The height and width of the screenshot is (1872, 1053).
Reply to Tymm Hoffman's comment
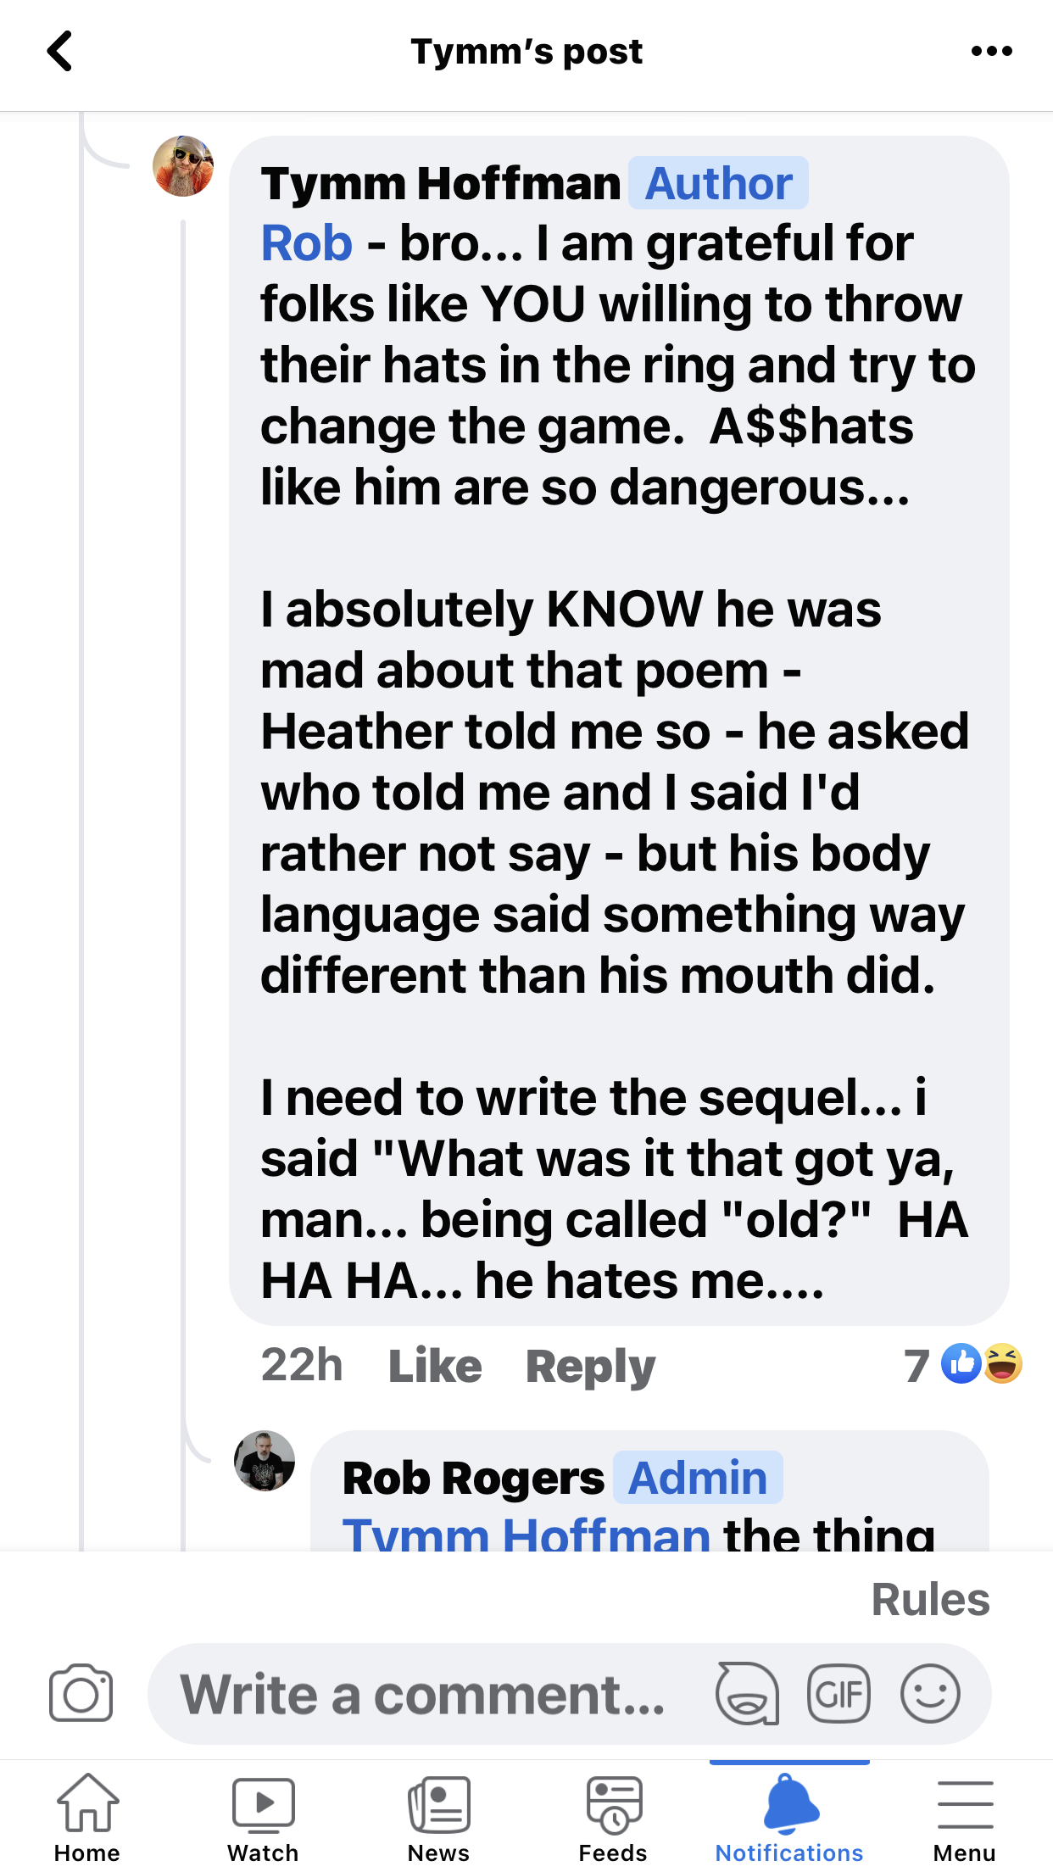coord(590,1366)
